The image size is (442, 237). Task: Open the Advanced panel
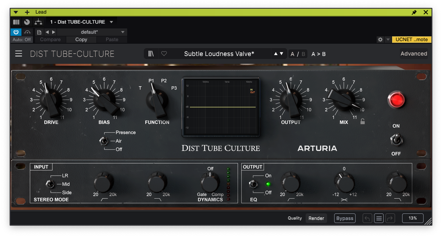pyautogui.click(x=413, y=54)
